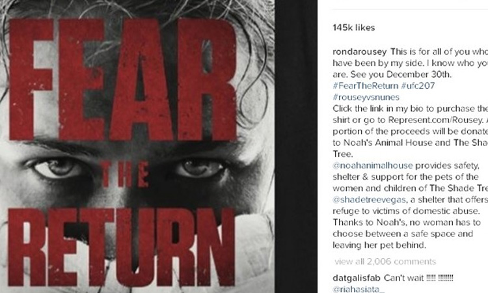Image resolution: width=488 pixels, height=293 pixels.
Task: Click the 'See you December 30th' caption line
Action: click(x=401, y=74)
